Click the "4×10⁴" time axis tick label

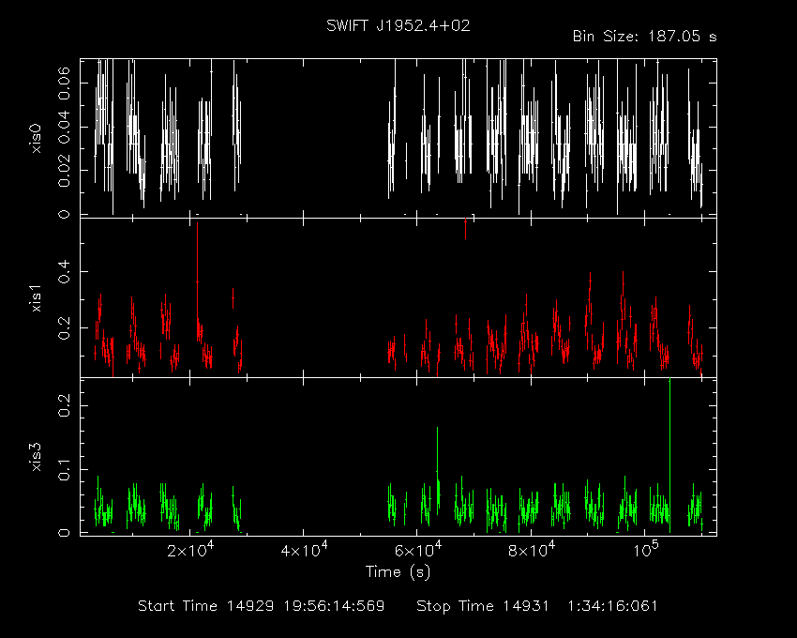coord(304,550)
